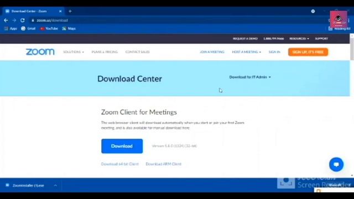354x199 pixels.
Task: Open Plans & Pricing
Action: [105, 52]
